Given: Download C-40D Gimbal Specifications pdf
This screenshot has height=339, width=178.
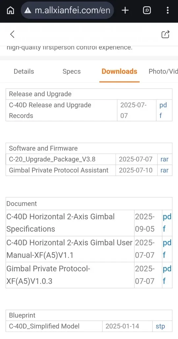Looking at the screenshot, I should click(167, 223).
